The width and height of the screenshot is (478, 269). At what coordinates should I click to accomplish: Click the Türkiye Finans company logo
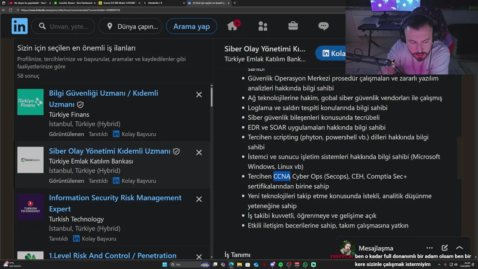coord(30,102)
